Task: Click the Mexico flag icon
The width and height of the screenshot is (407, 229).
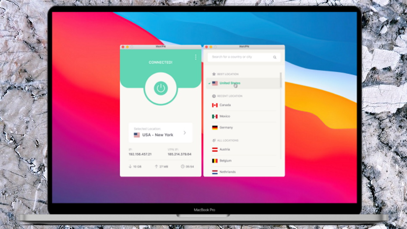Action: point(215,116)
